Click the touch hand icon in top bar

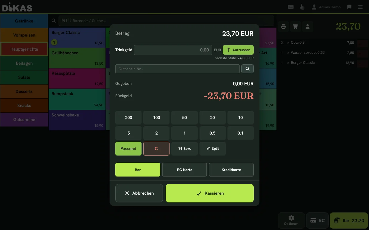point(302,7)
